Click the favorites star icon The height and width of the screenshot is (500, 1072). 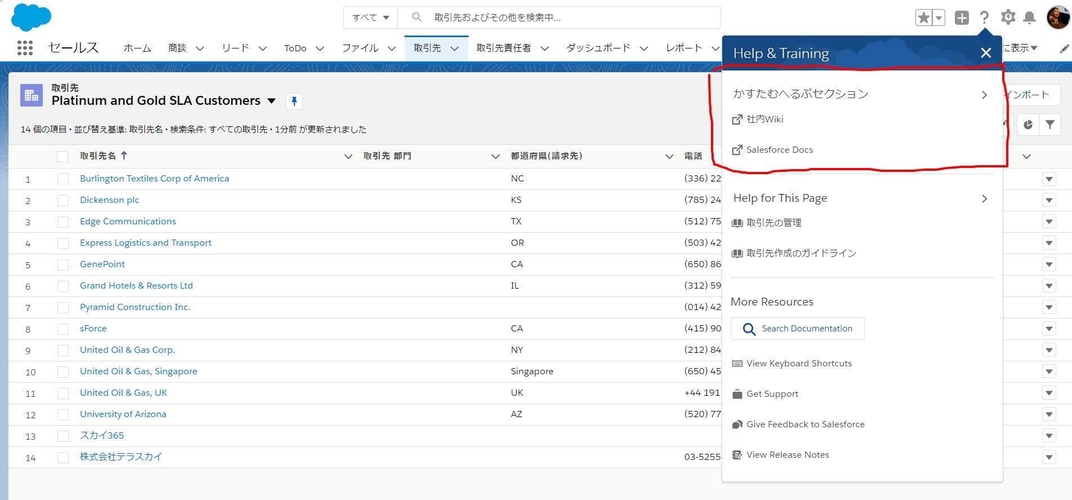(924, 17)
